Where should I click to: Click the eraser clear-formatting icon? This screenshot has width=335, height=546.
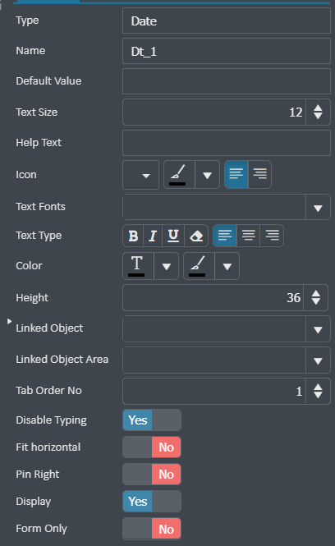(196, 236)
